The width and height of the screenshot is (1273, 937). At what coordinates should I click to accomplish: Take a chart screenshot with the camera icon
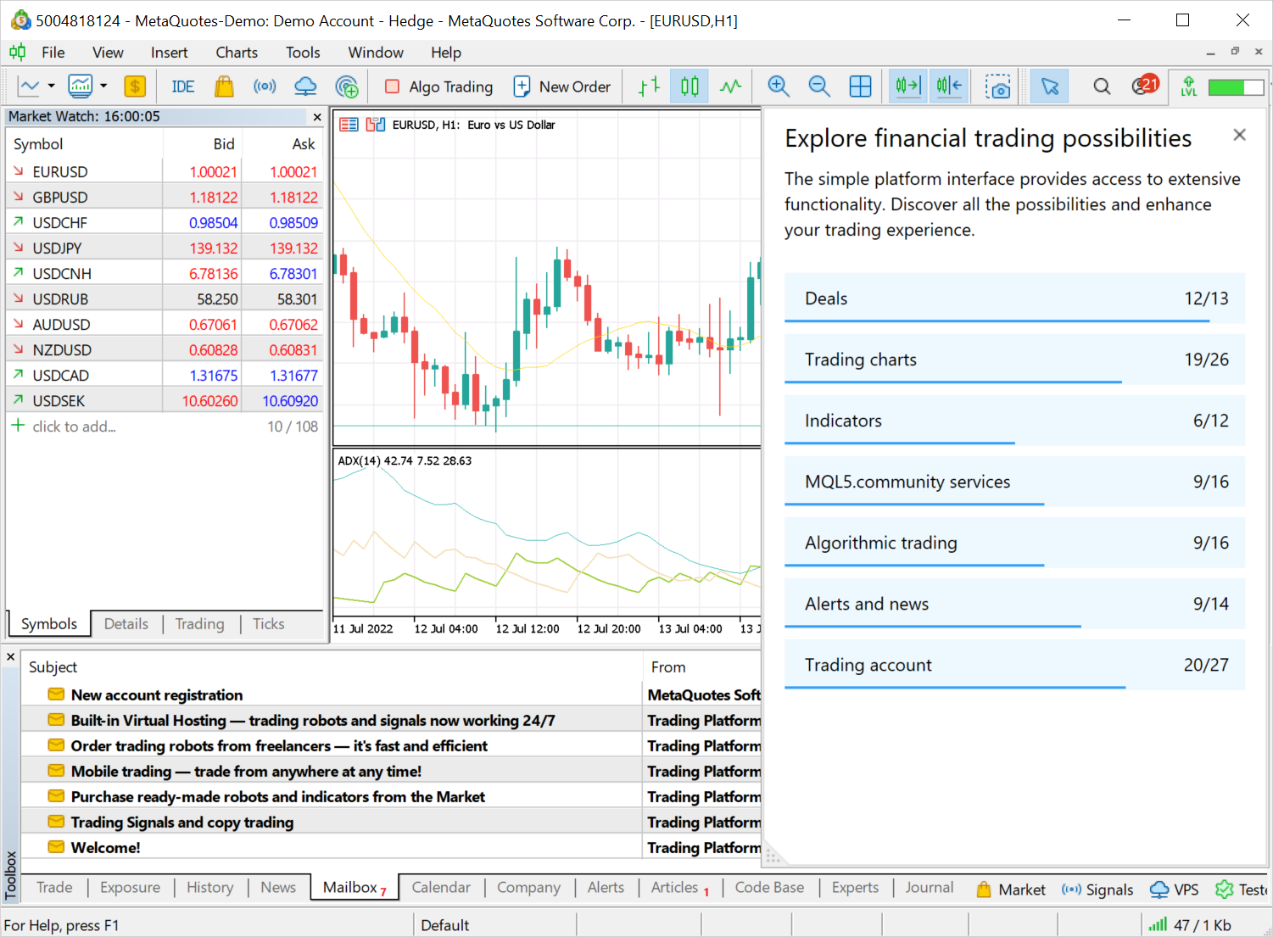click(997, 86)
